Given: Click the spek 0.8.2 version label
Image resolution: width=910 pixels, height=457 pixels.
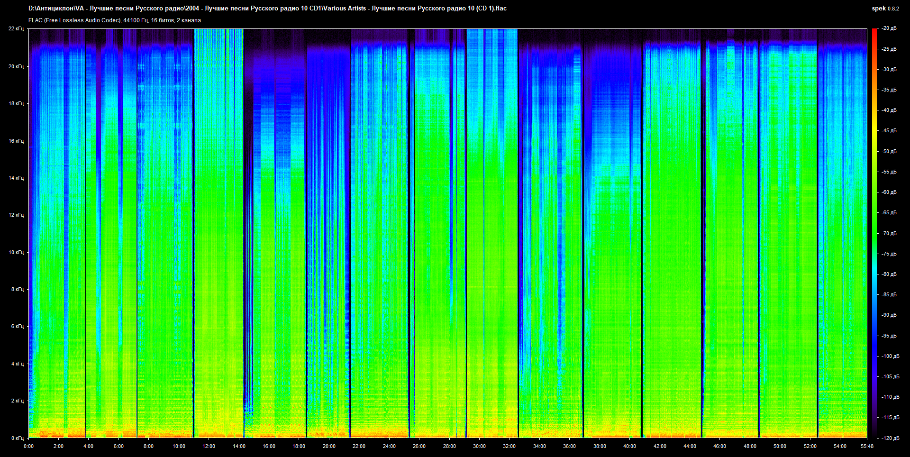Looking at the screenshot, I should coord(885,9).
